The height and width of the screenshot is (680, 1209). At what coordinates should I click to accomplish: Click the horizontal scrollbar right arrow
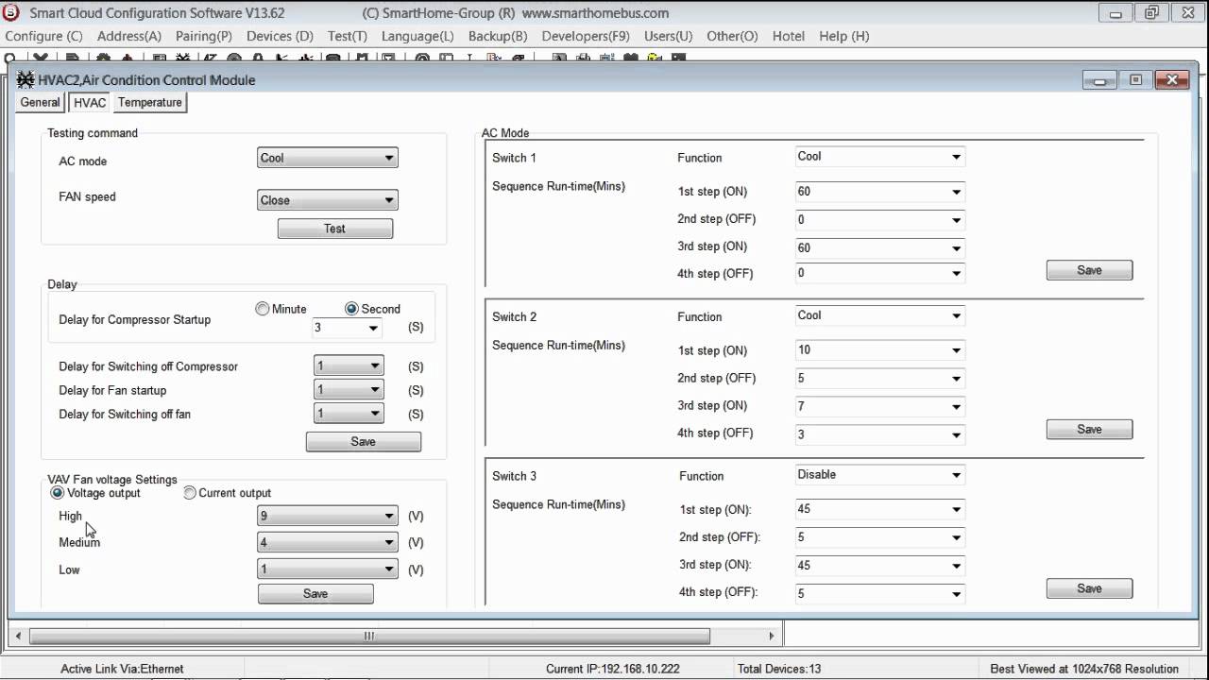click(x=772, y=637)
